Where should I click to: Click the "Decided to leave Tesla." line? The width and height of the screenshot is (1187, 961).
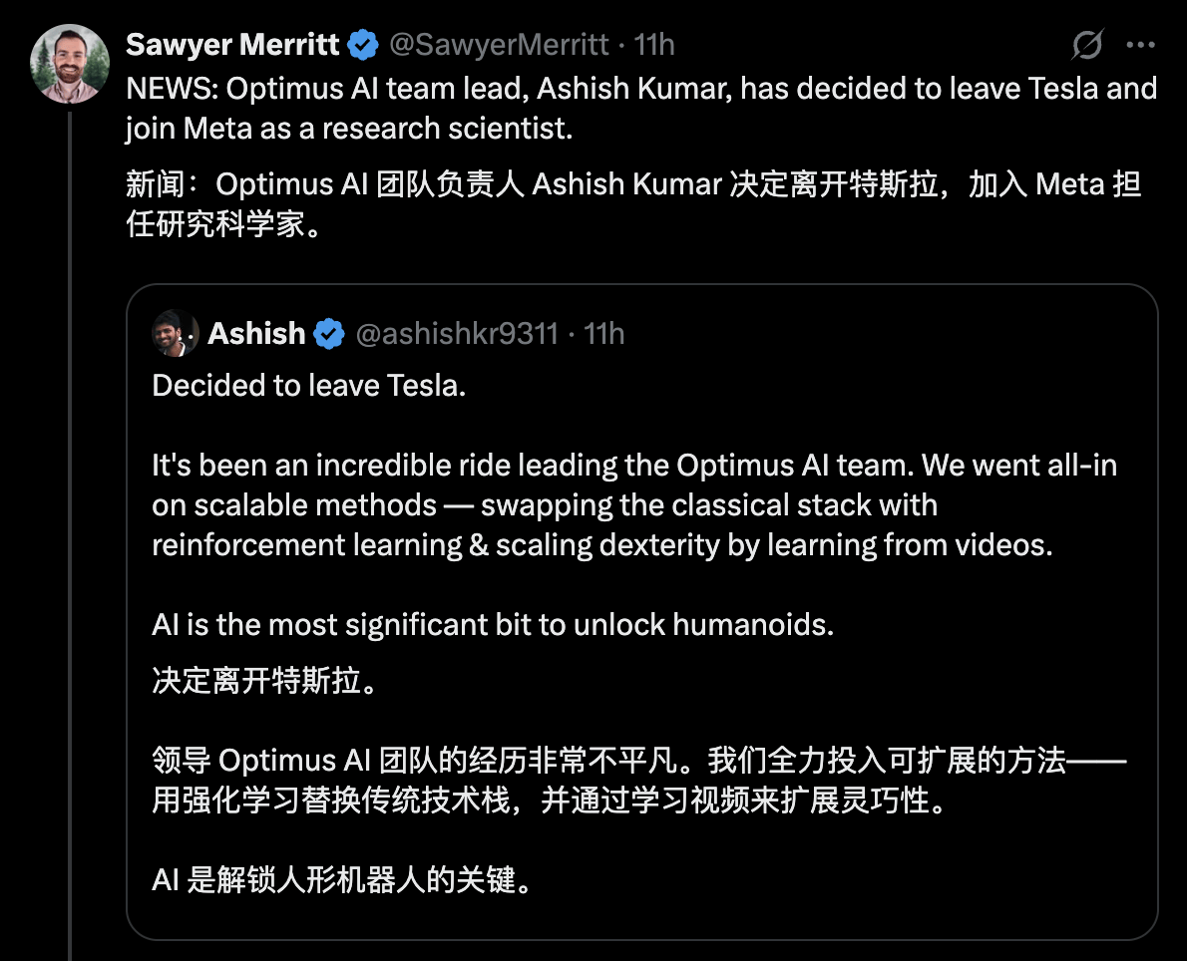pyautogui.click(x=309, y=386)
